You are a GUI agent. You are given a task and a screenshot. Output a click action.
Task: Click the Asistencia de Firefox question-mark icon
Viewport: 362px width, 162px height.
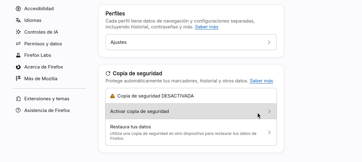pyautogui.click(x=18, y=110)
